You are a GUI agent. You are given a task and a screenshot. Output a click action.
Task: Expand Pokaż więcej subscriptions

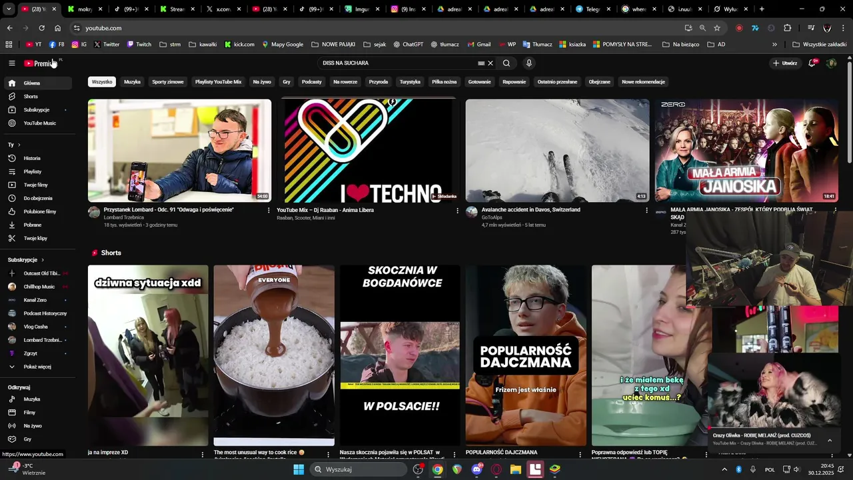39,367
